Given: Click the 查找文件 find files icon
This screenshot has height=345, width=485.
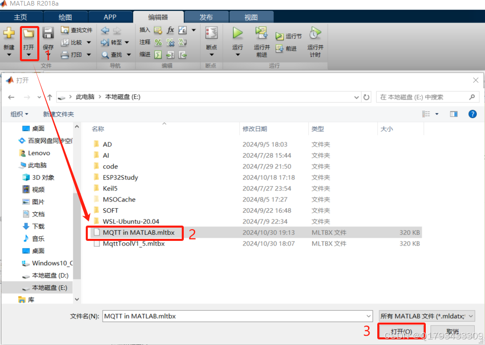Looking at the screenshot, I should click(65, 30).
